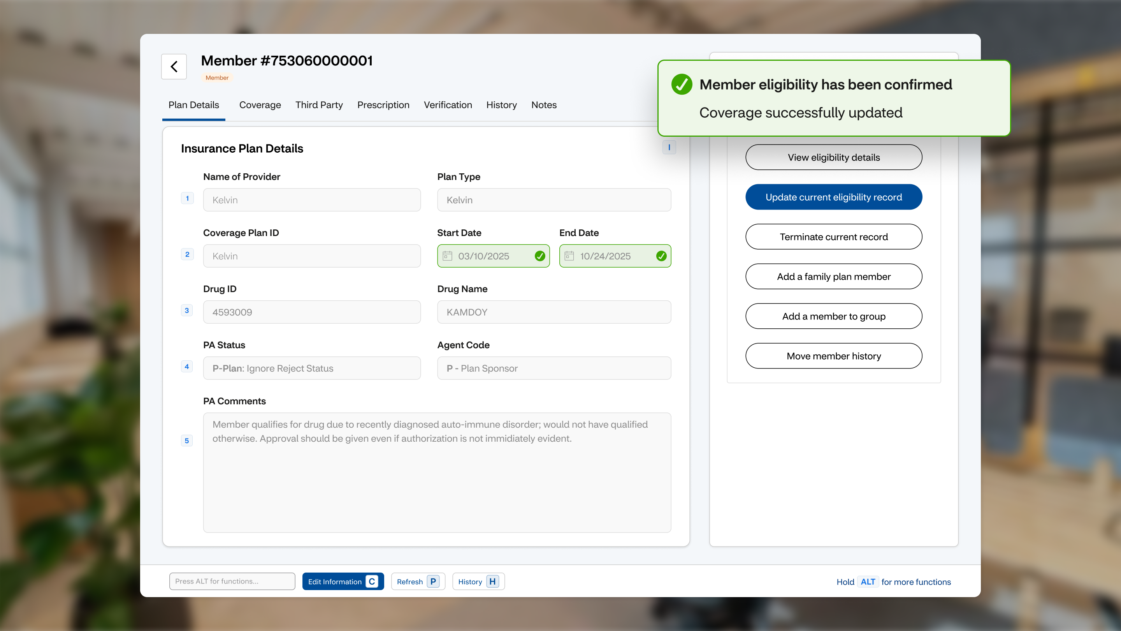Click the C shortcut key badge
The height and width of the screenshot is (631, 1121).
tap(372, 582)
